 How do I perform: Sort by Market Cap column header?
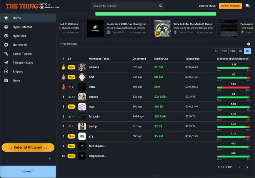tap(161, 59)
